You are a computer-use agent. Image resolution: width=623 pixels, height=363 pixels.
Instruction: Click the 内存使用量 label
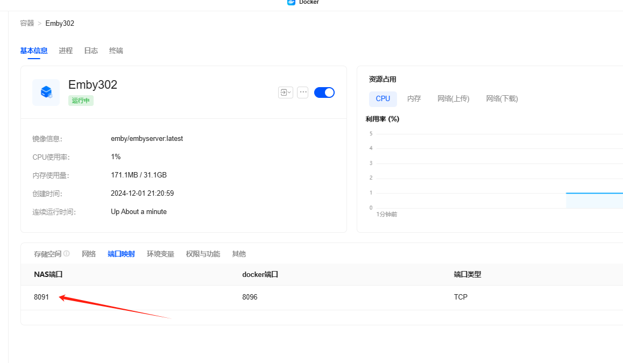point(51,175)
